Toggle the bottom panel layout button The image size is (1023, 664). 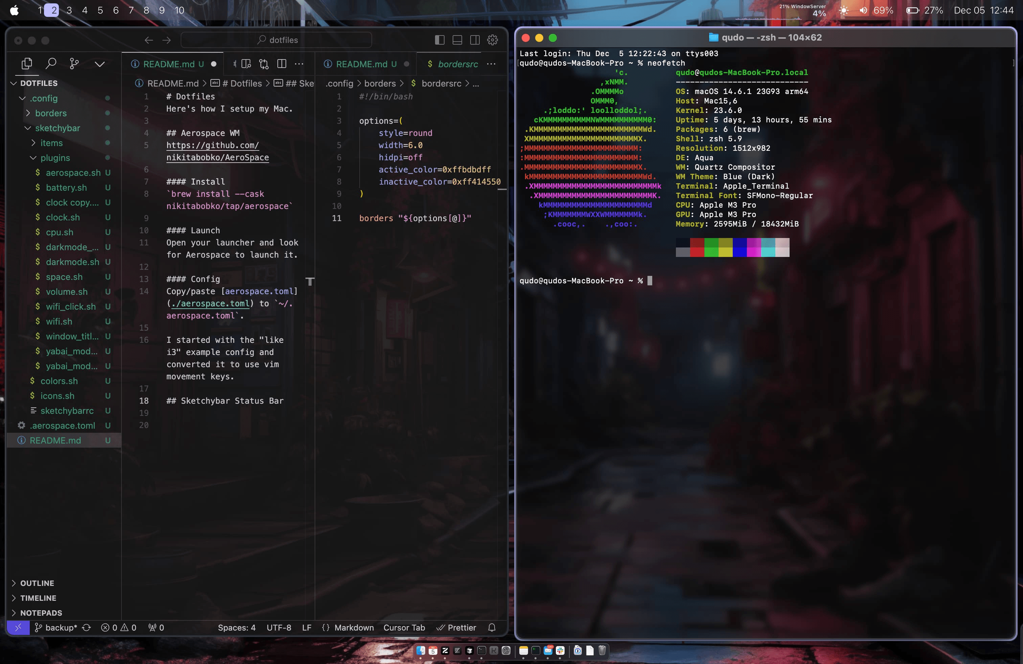[x=457, y=40]
